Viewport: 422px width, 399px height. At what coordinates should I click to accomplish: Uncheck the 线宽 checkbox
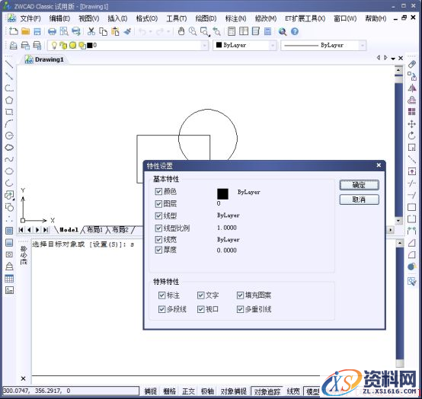coord(158,239)
